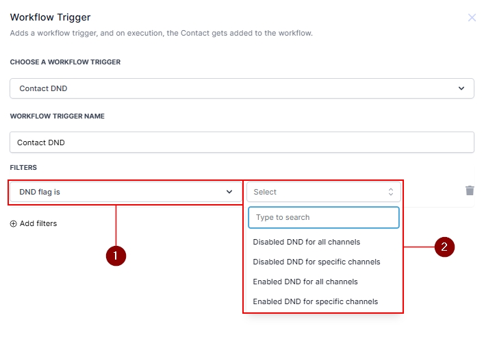
Task: Click the Choose a Workflow Trigger label
Action: (x=65, y=62)
